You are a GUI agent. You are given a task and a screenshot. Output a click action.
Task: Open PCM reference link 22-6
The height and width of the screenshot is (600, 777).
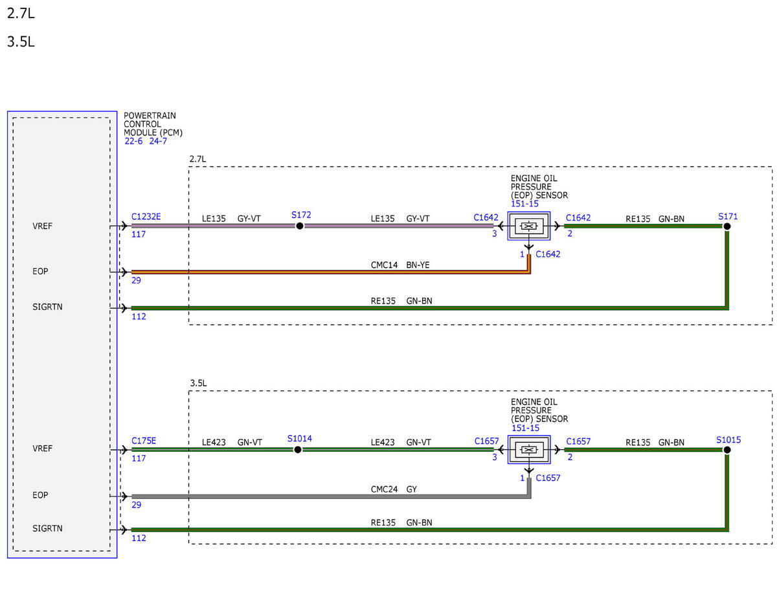pos(133,141)
